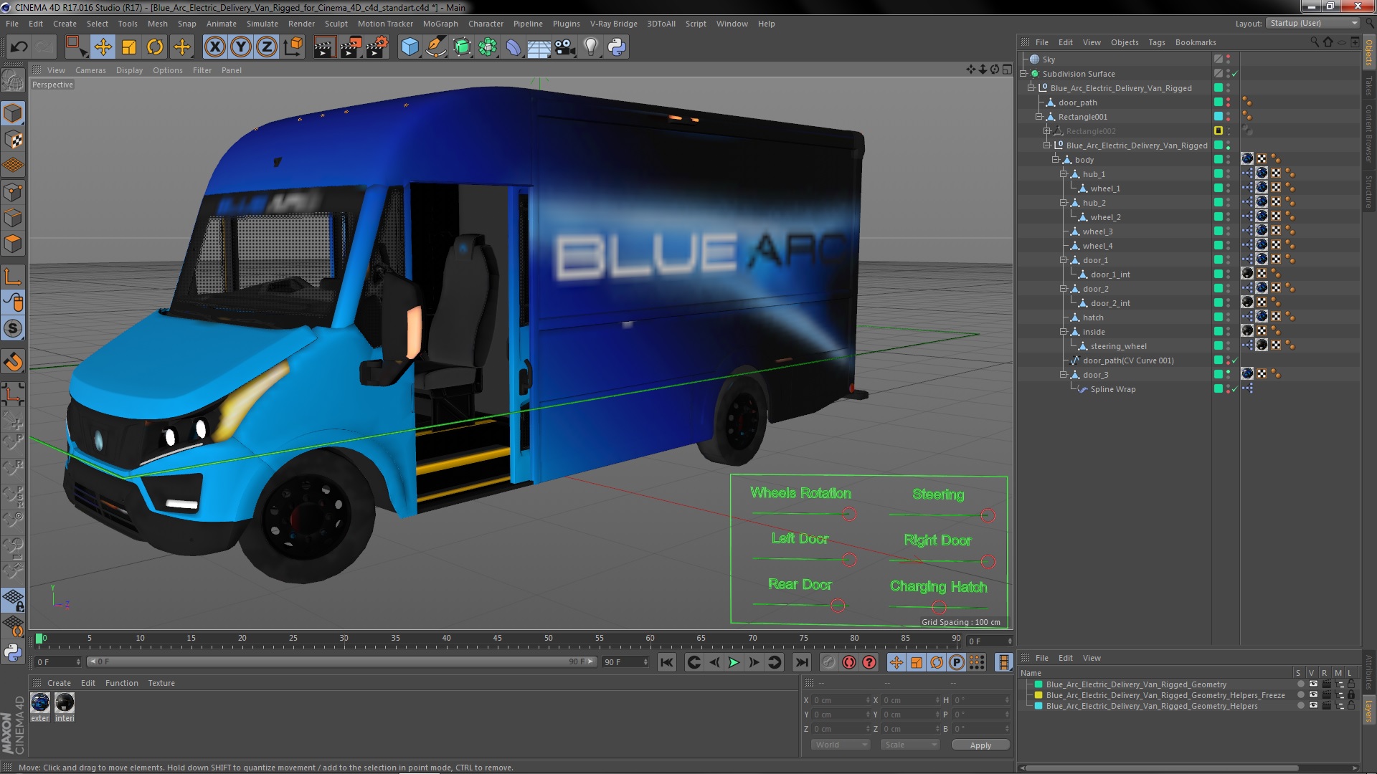Click the Subdivision generator green icon
The width and height of the screenshot is (1377, 774).
tap(462, 47)
